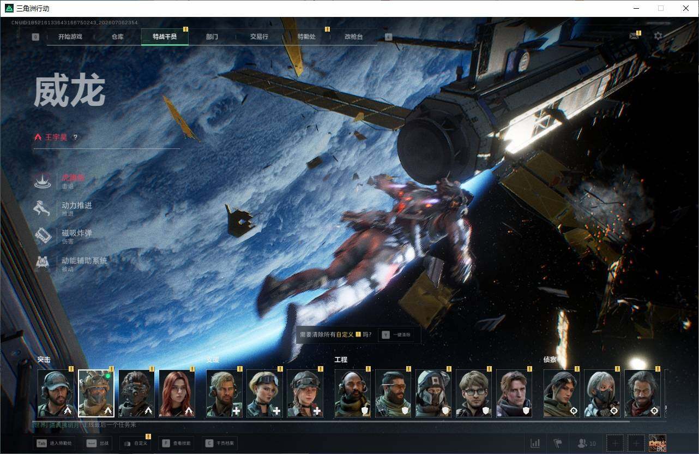Switch to the 交易行 tab
The width and height of the screenshot is (699, 454).
[x=259, y=37]
